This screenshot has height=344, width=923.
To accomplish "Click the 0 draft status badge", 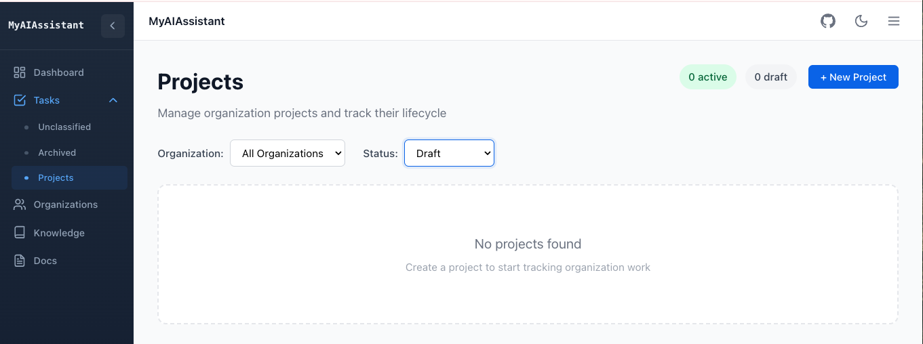I will [x=770, y=77].
